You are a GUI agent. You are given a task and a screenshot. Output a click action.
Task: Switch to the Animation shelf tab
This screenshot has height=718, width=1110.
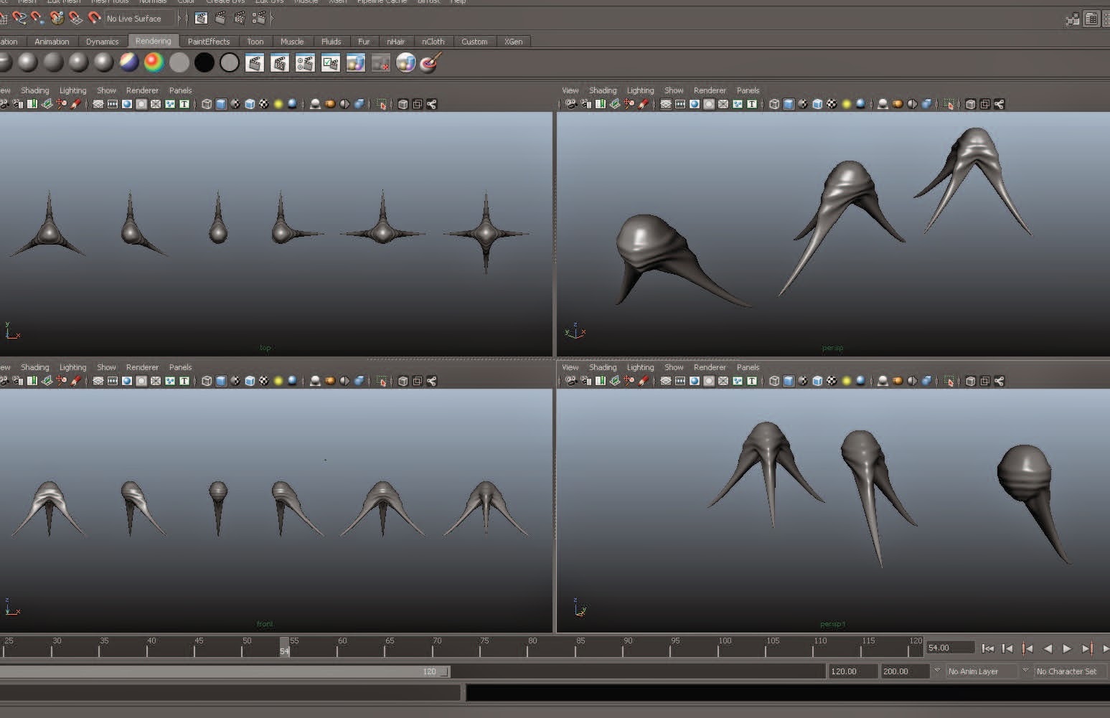pyautogui.click(x=52, y=42)
